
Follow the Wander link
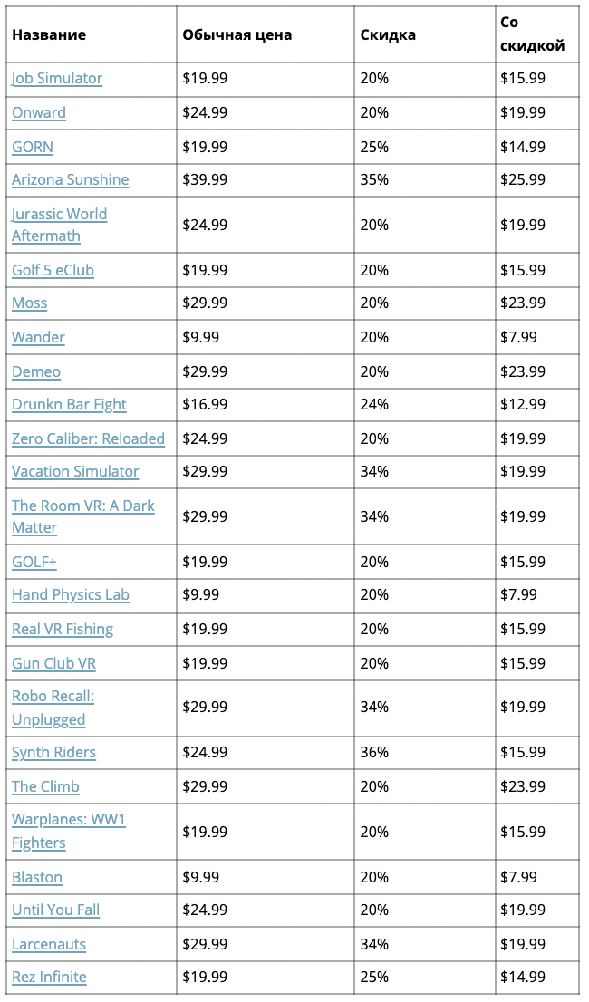click(x=38, y=337)
